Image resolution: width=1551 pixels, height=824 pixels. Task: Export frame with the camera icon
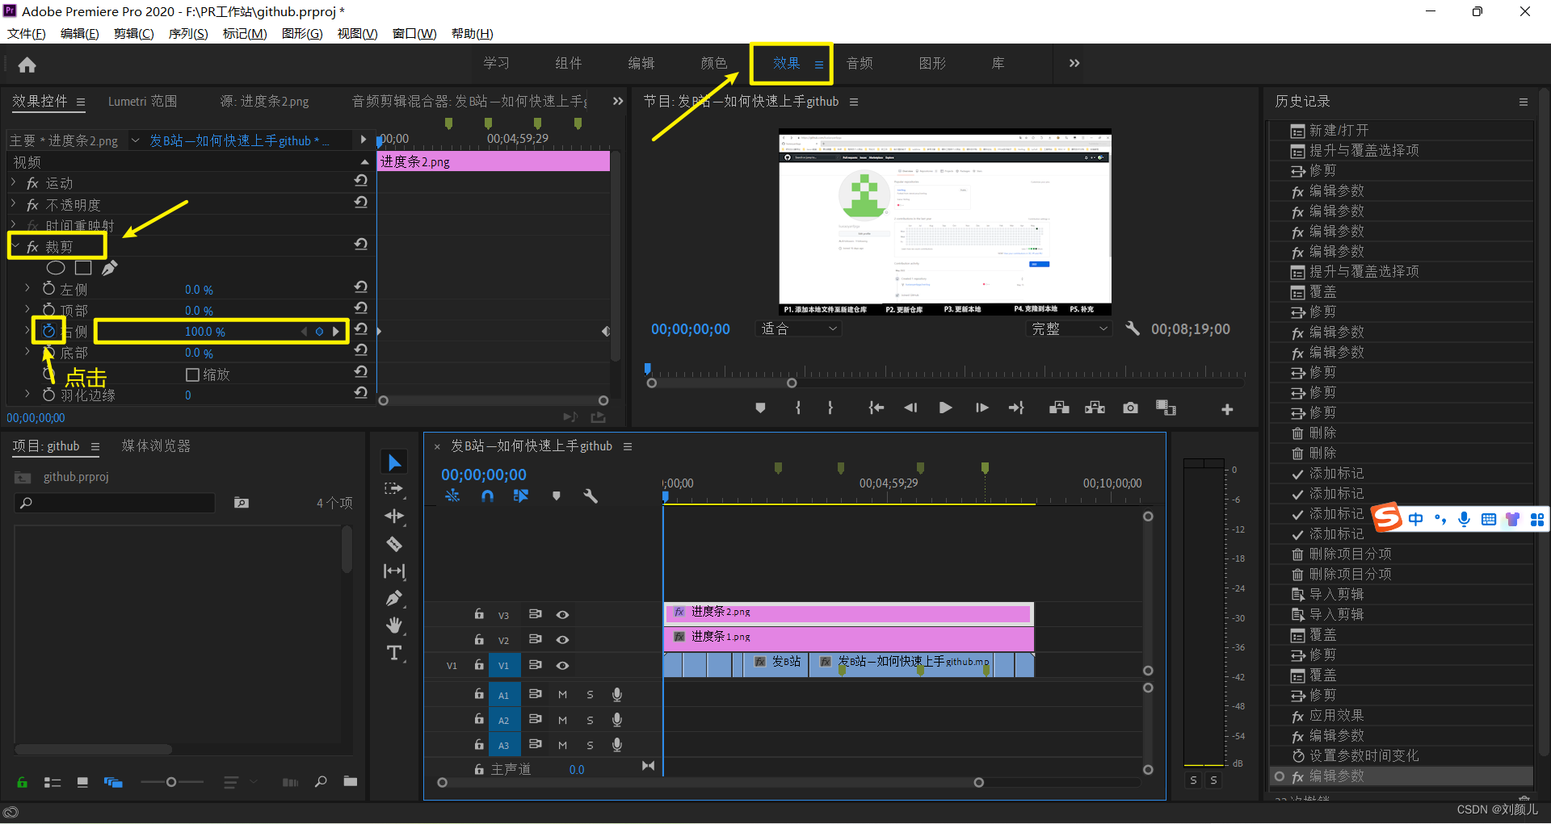pyautogui.click(x=1130, y=408)
